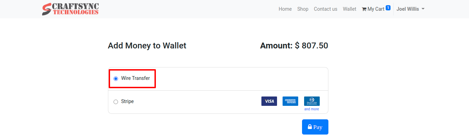This screenshot has width=469, height=138.
Task: Select the Wire Transfer radio button
Action: [x=116, y=79]
